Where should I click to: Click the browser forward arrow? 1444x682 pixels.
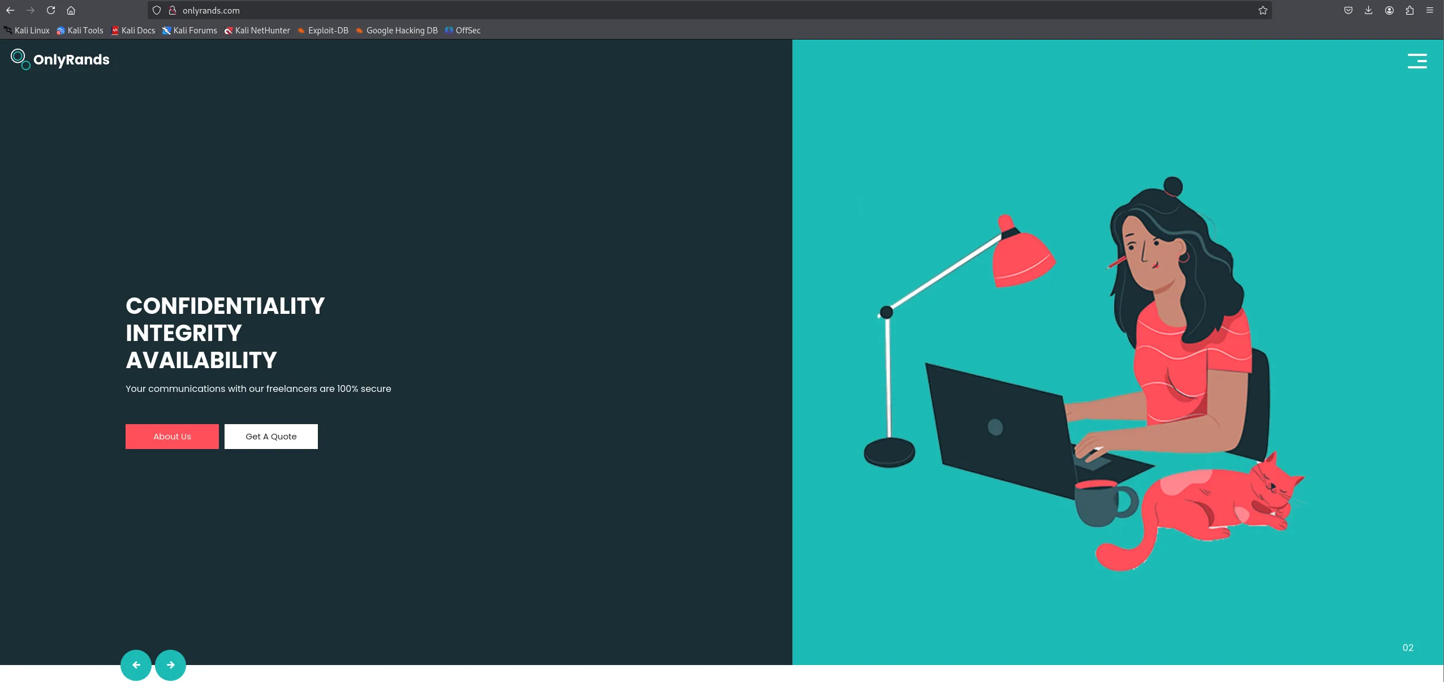[x=31, y=10]
